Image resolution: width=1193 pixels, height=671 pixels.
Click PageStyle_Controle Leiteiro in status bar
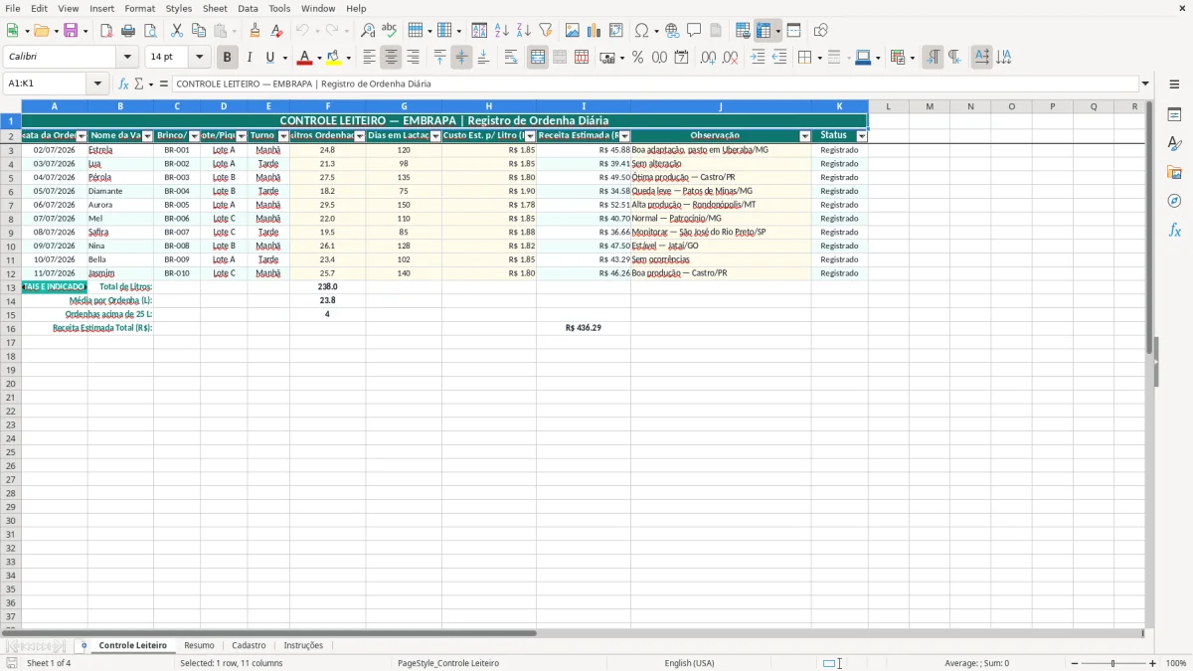[448, 663]
